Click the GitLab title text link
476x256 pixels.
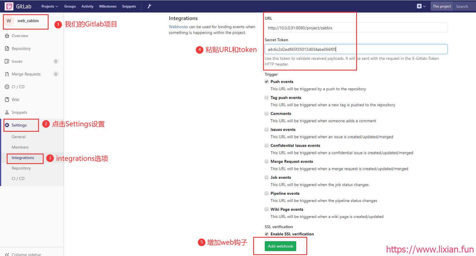click(x=24, y=6)
